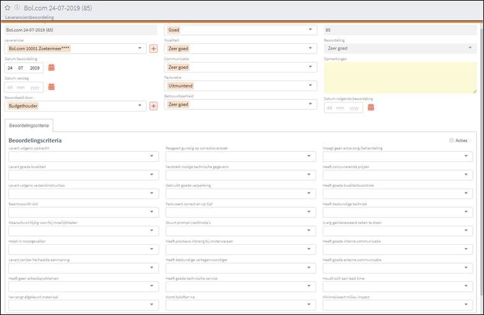Expand the Heeft concurrerende prijzen dropdown
The image size is (484, 315).
point(468,175)
